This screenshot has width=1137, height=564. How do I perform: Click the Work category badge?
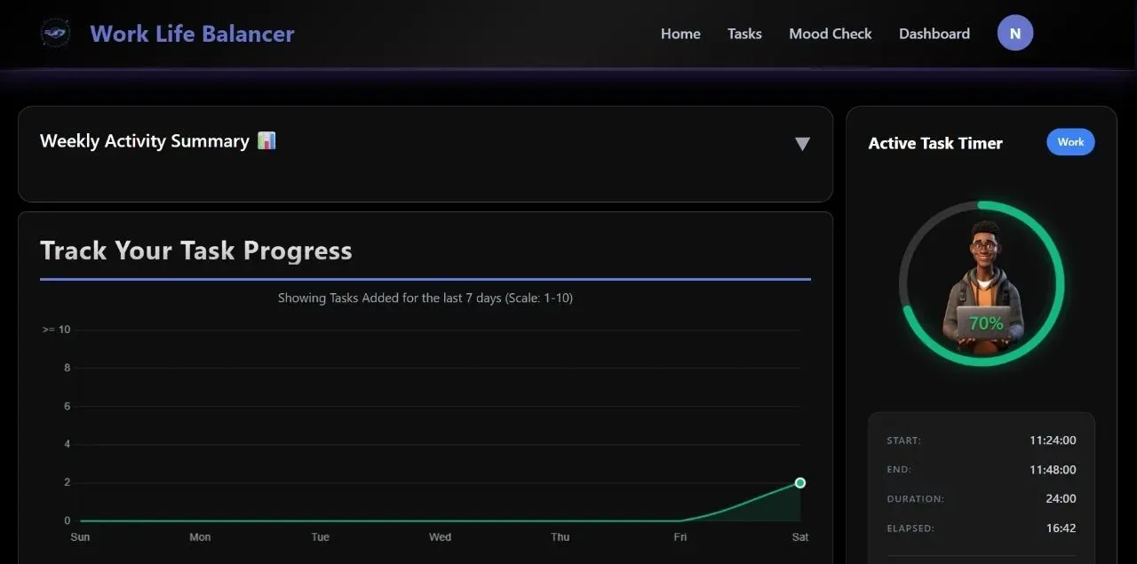[1070, 142]
